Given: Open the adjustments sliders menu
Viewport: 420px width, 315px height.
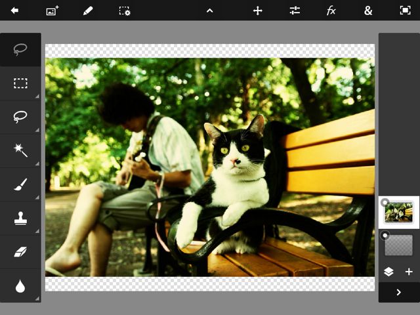Looking at the screenshot, I should (x=295, y=10).
